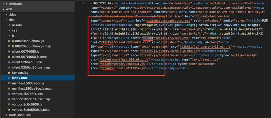Open file vendor.8c6c5936.js

tap(27, 105)
